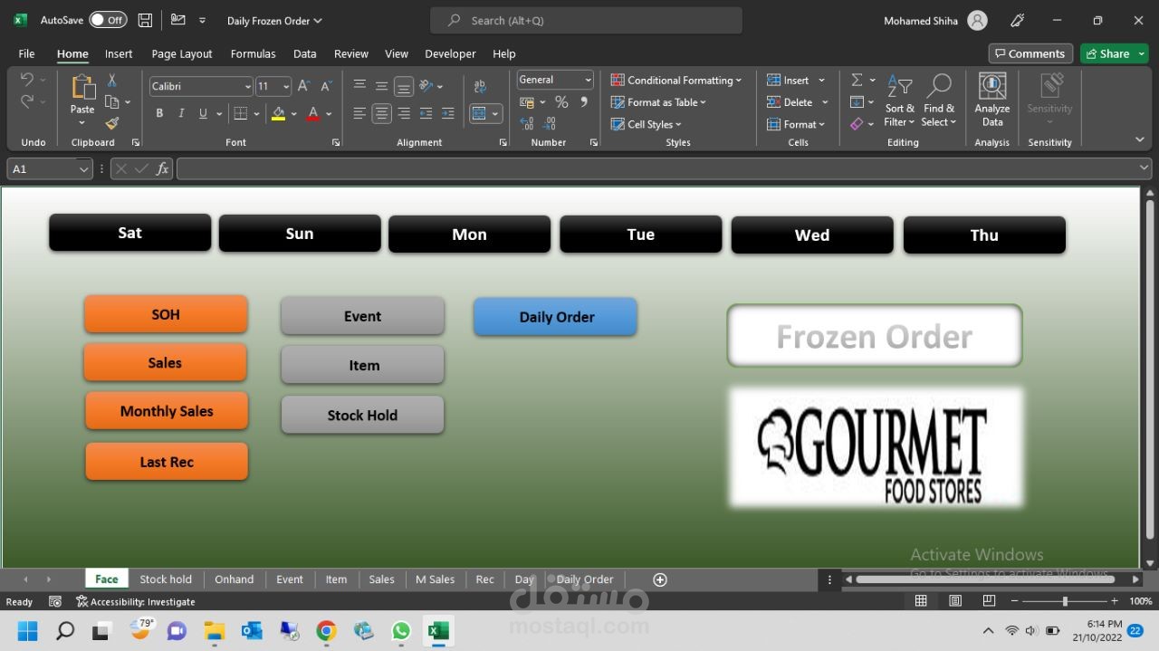Toggle Bold formatting
The width and height of the screenshot is (1159, 651).
159,113
